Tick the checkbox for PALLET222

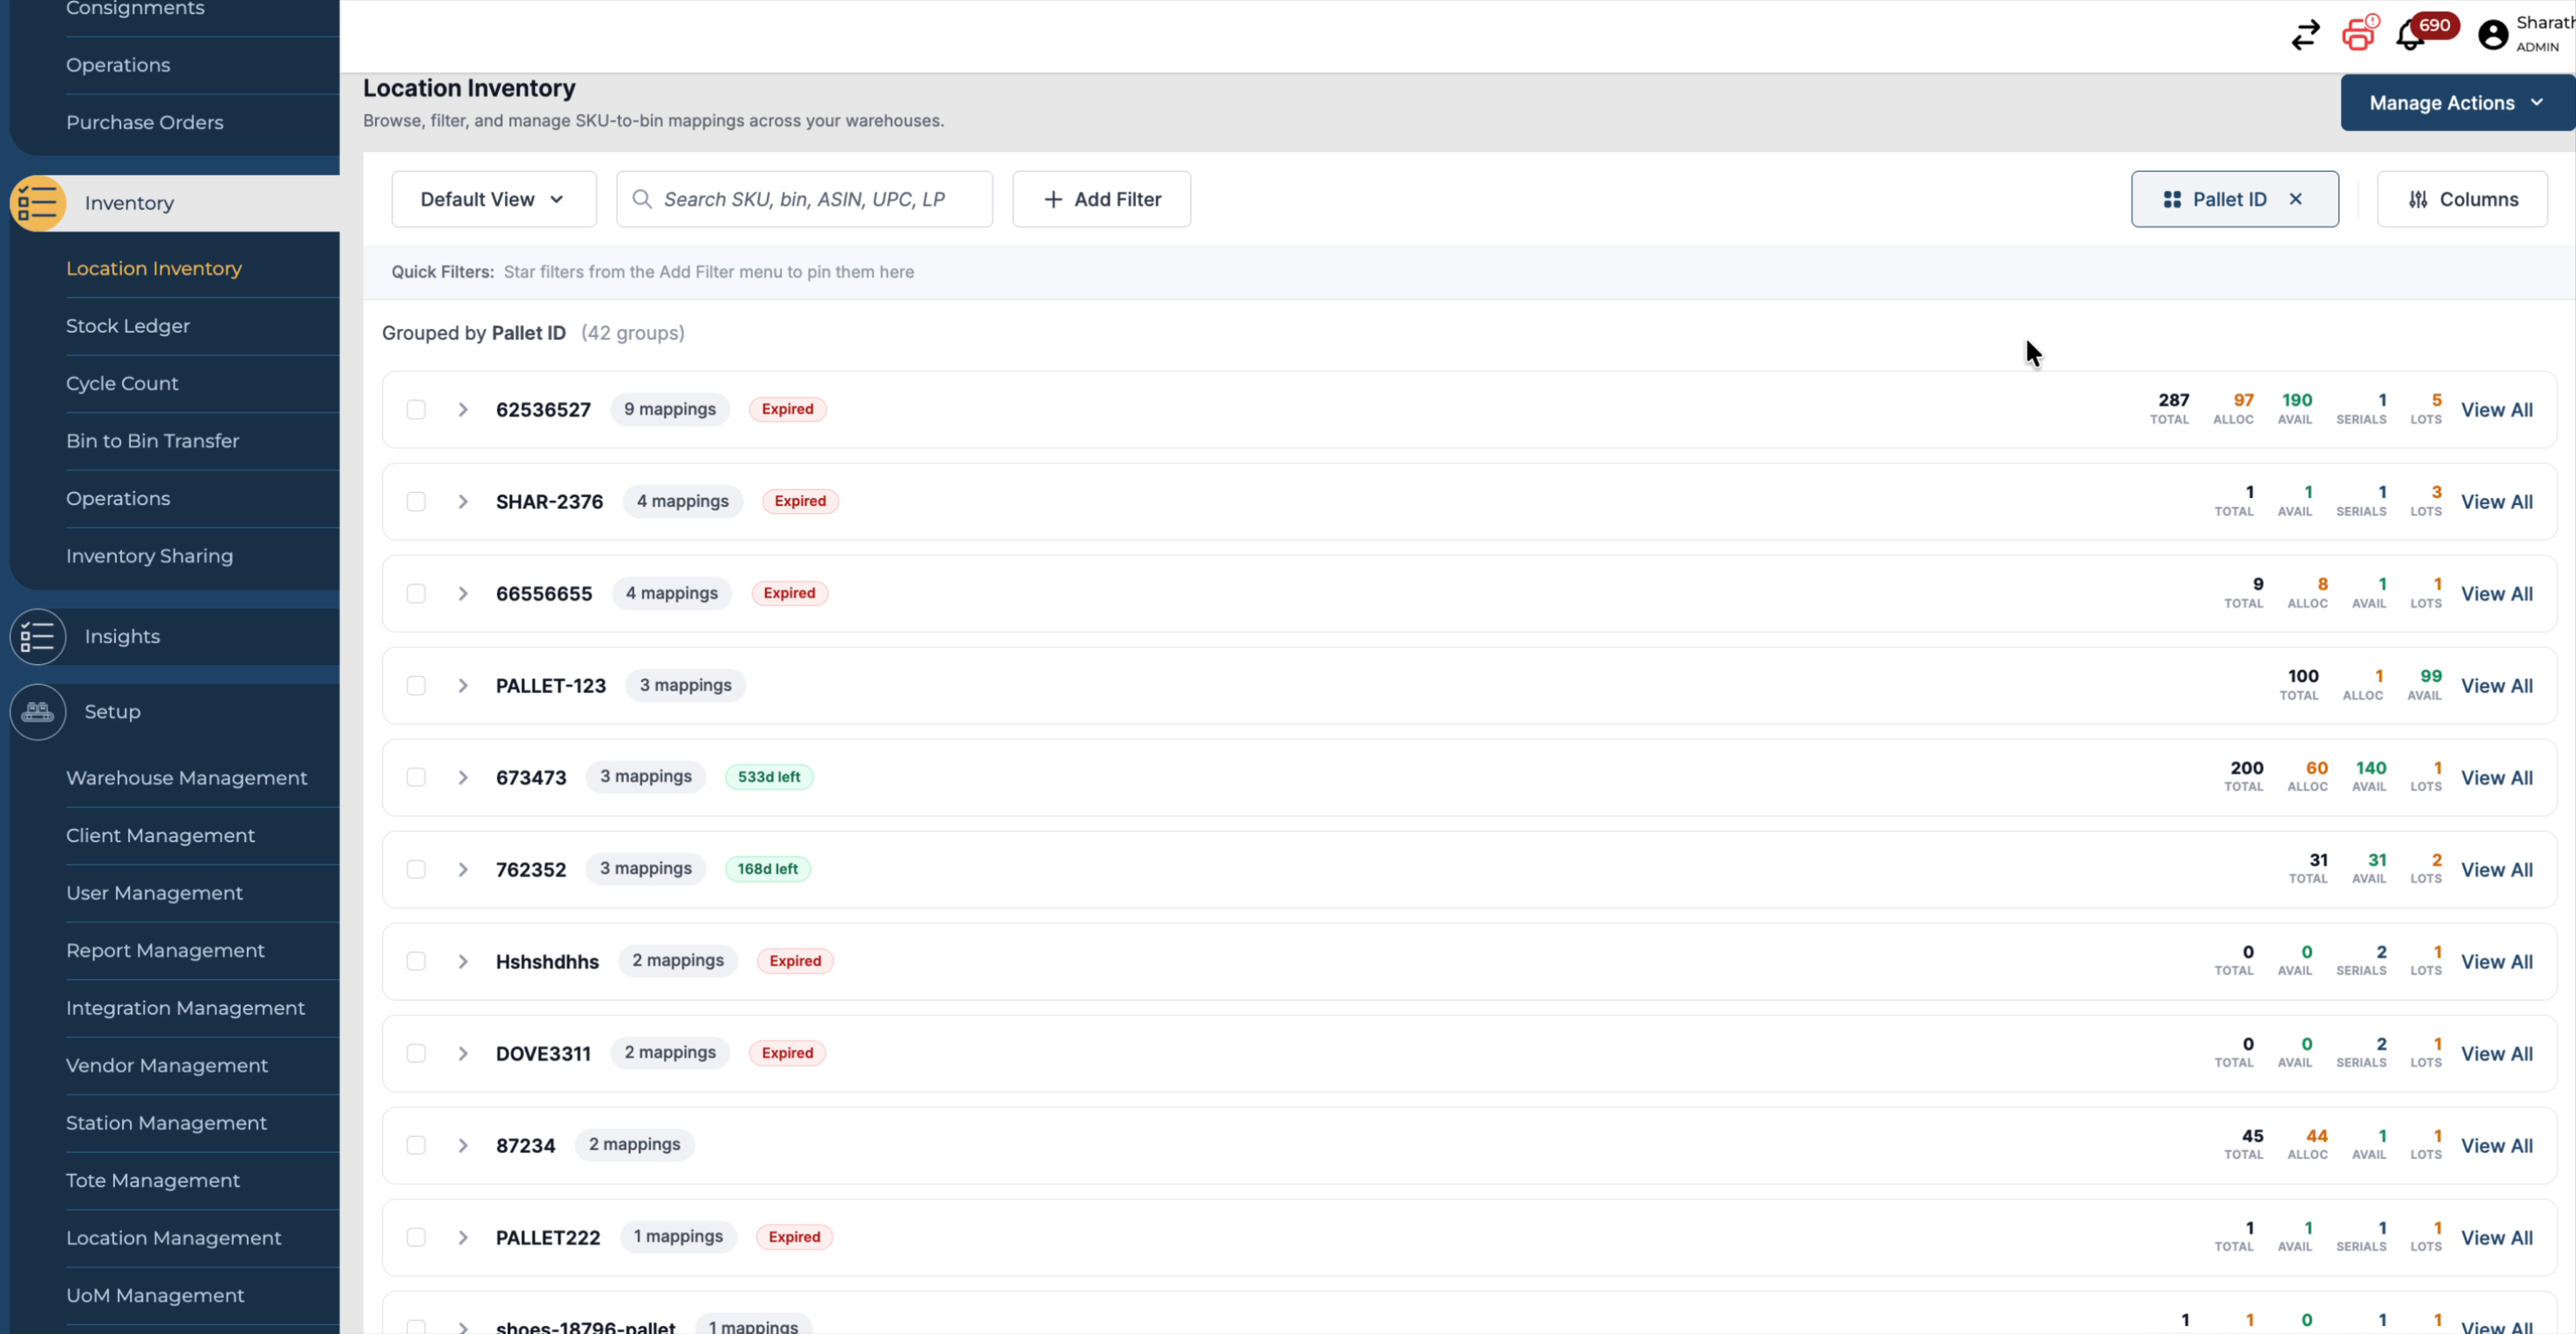pyautogui.click(x=416, y=1238)
